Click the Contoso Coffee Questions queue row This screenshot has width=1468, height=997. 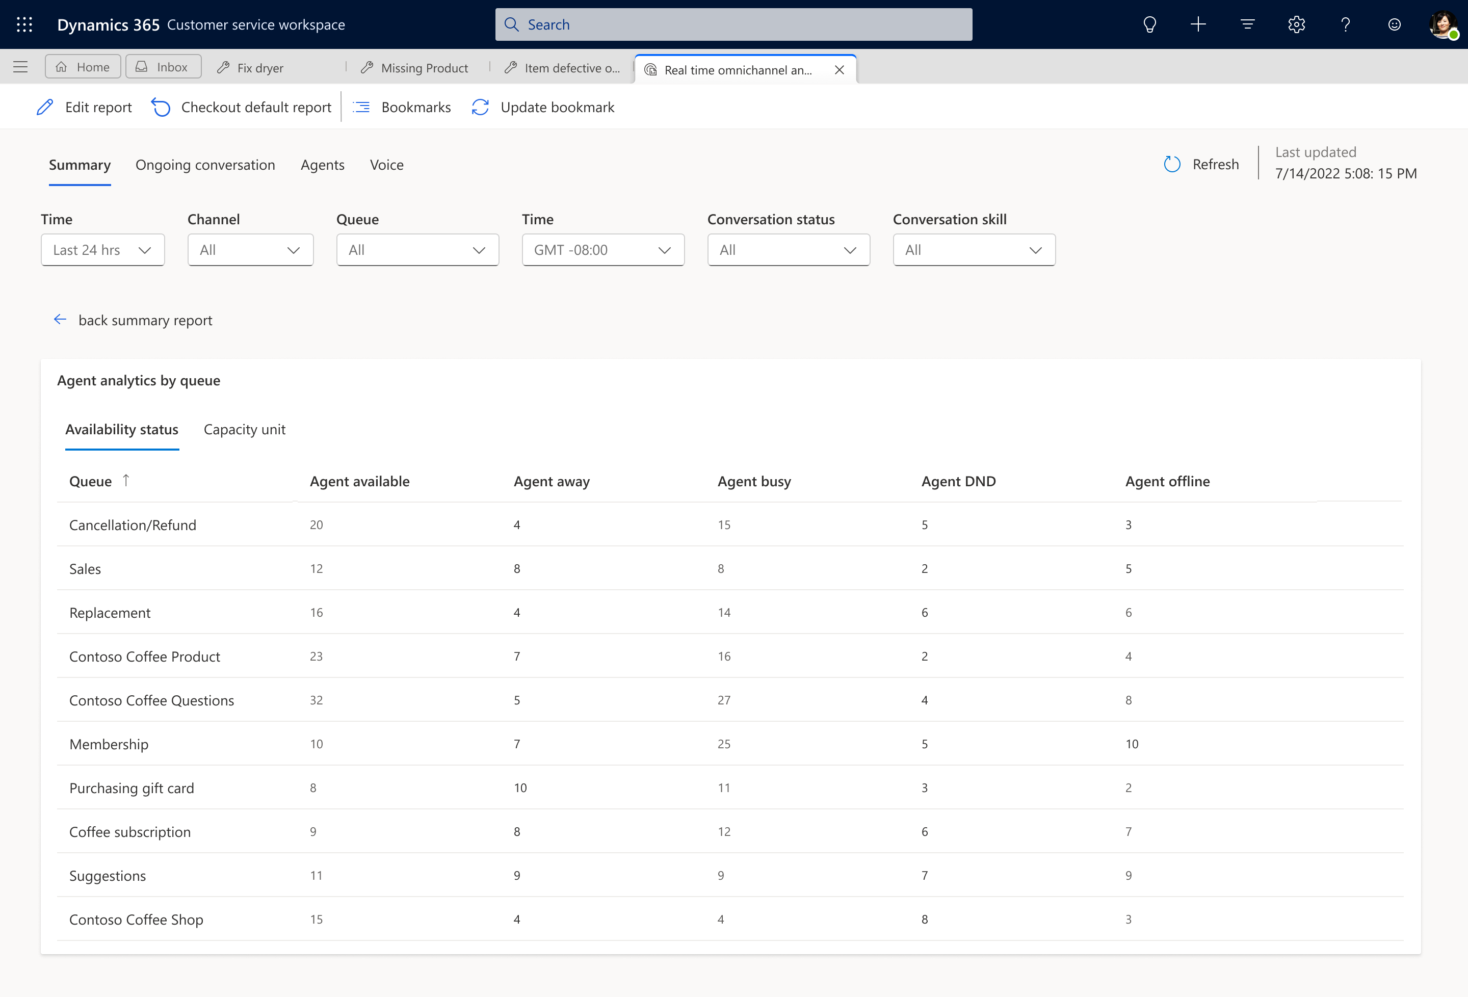coord(734,700)
